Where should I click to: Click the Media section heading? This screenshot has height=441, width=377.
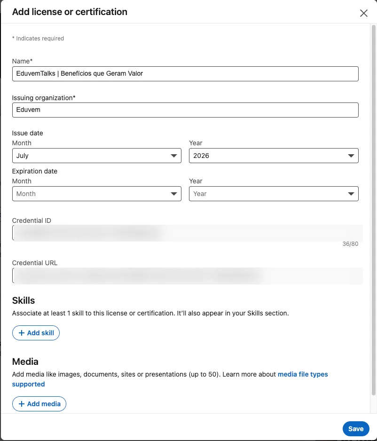[25, 362]
